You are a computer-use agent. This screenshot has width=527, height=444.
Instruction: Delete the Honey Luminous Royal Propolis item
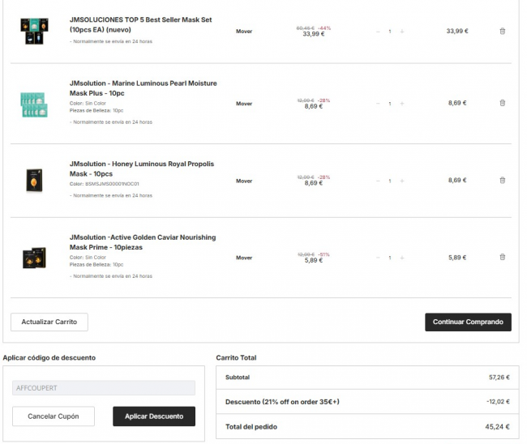(x=502, y=181)
